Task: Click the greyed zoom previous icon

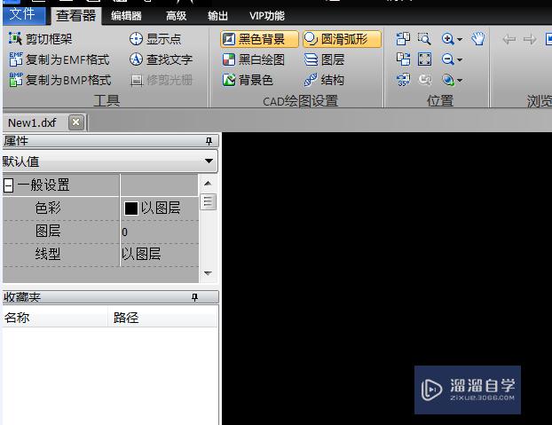Action: tap(424, 80)
